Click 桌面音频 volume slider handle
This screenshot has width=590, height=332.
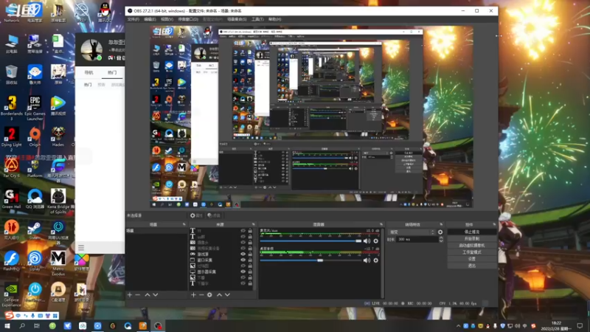click(320, 260)
